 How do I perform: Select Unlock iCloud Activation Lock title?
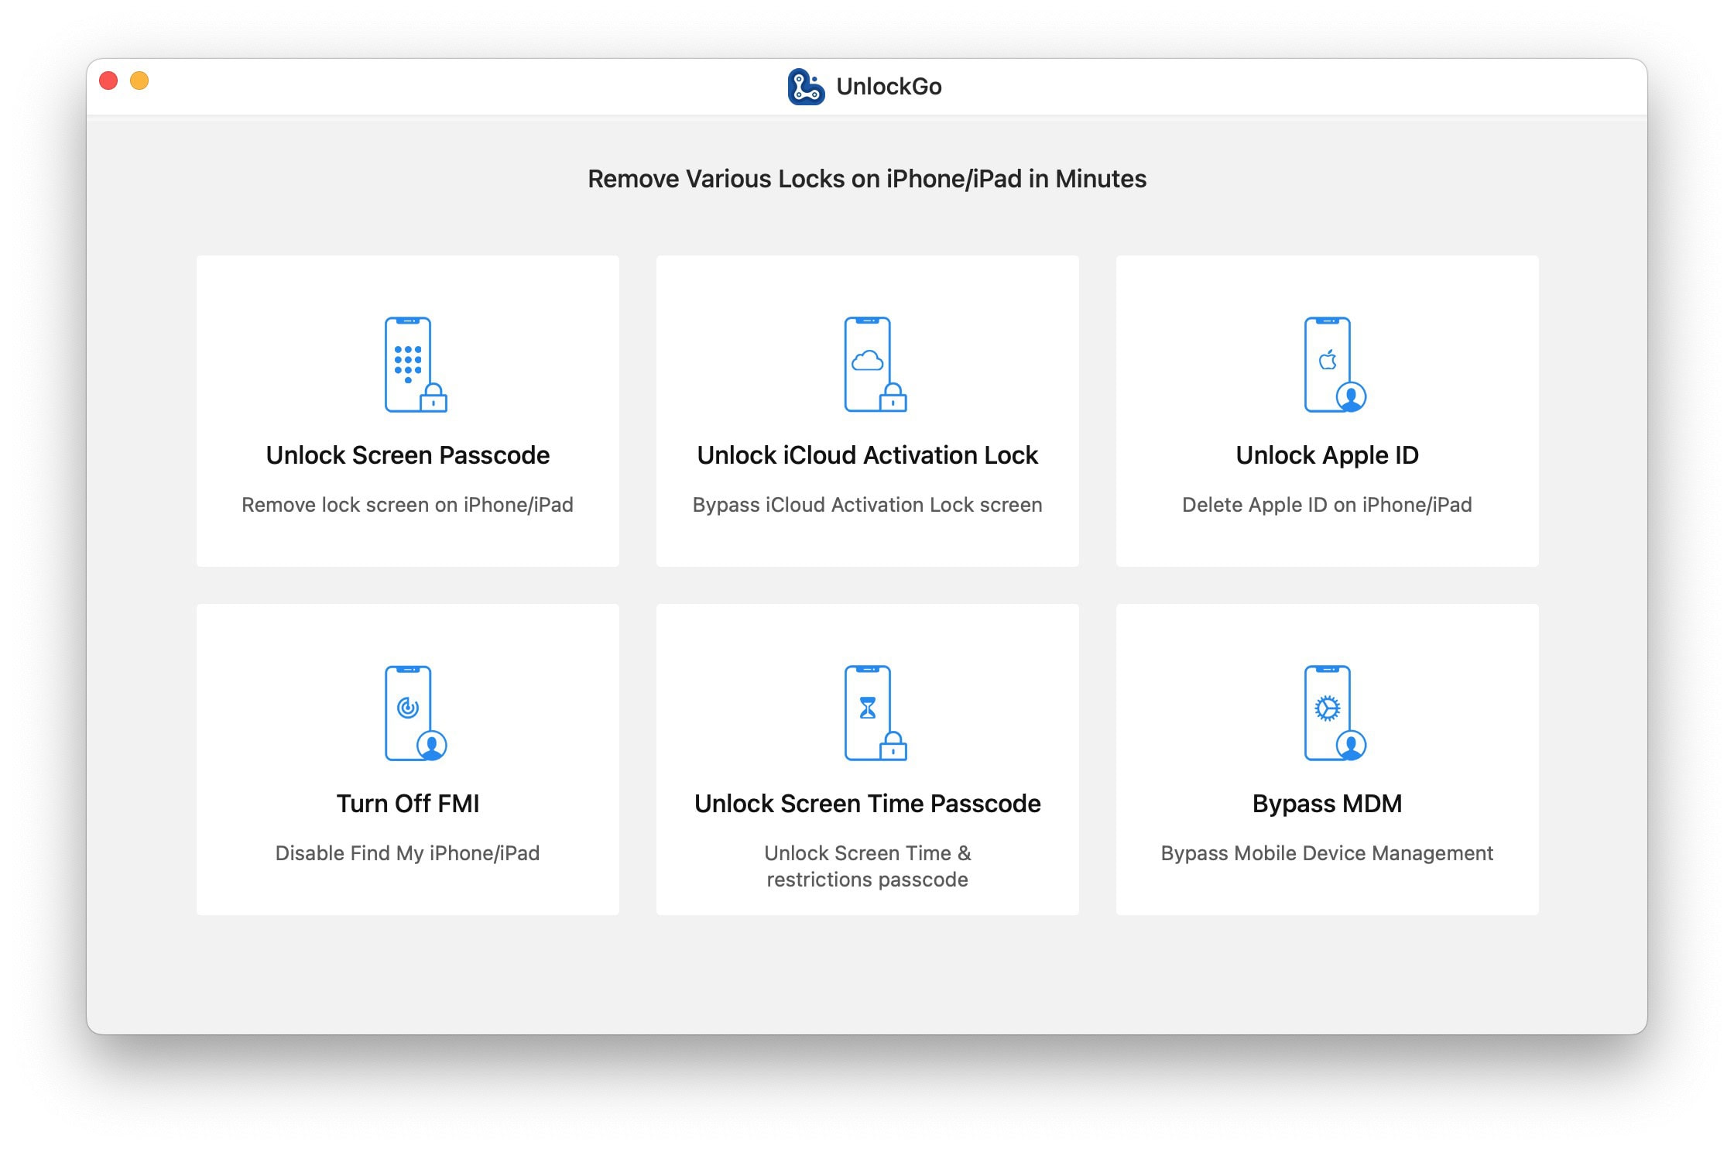867,455
